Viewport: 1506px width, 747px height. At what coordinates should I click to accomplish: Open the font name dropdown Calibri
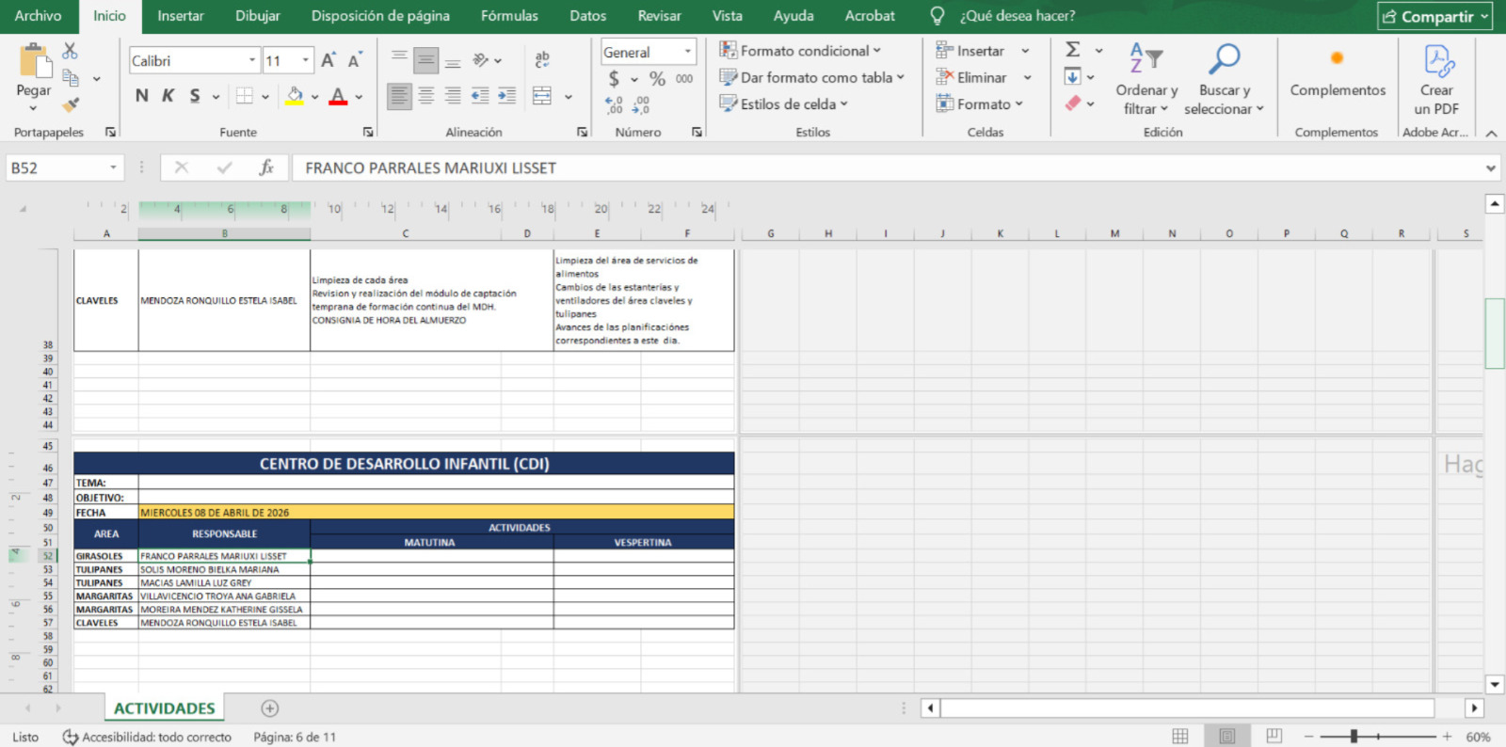click(x=252, y=60)
